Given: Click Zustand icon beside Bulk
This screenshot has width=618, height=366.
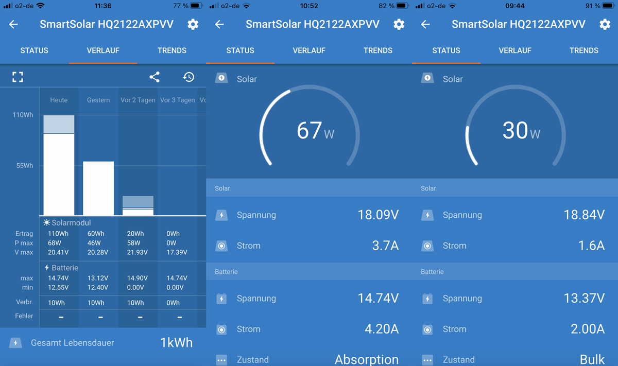Looking at the screenshot, I should point(427,360).
